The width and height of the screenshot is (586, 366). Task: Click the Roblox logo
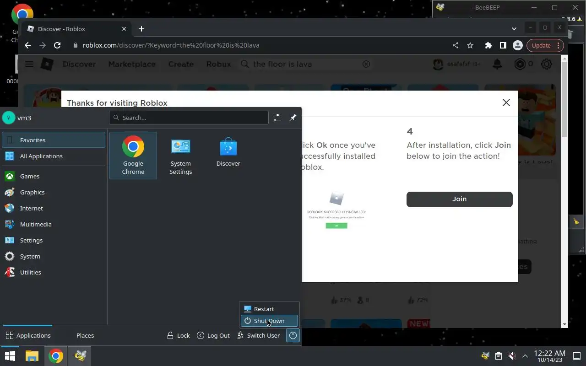pos(47,64)
